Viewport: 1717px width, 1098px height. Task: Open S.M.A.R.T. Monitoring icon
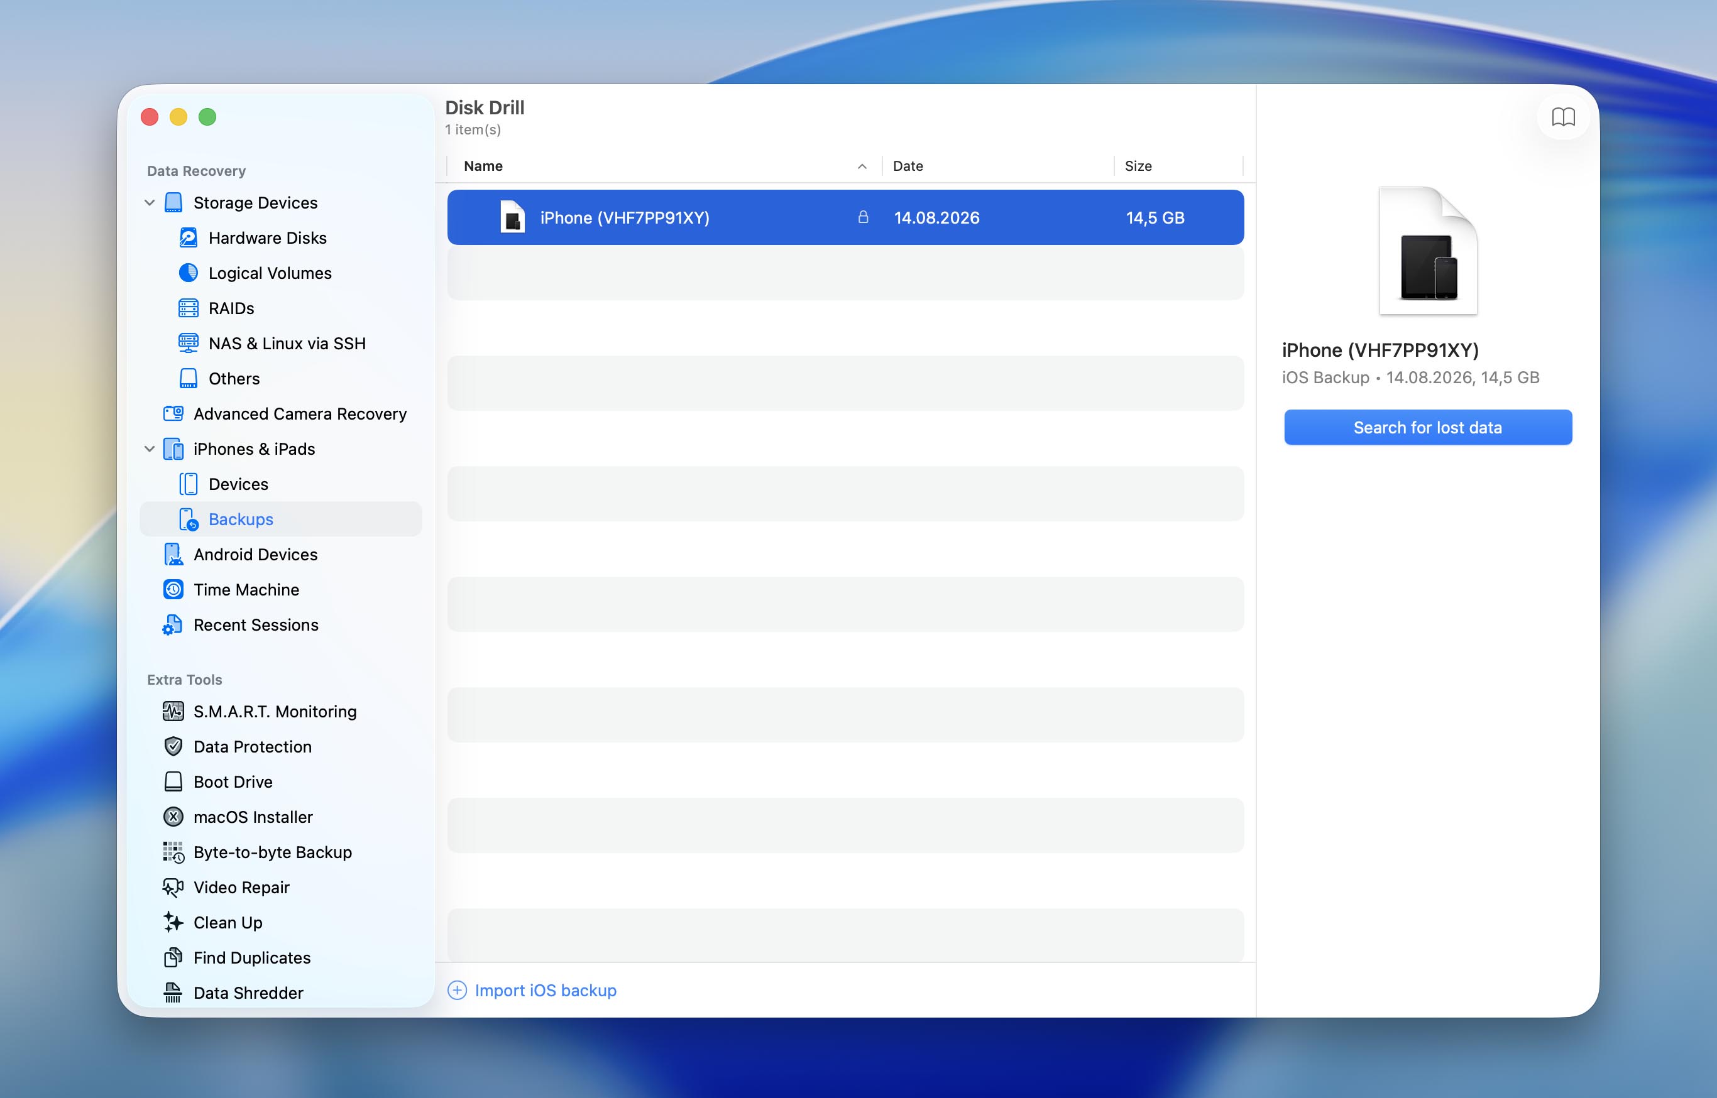173,711
